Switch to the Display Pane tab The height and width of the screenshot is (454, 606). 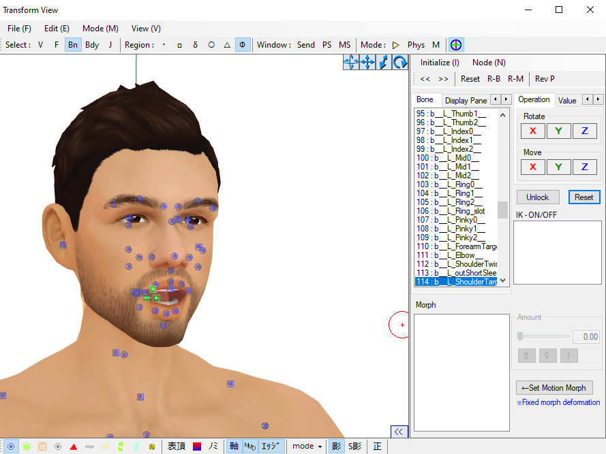click(466, 100)
